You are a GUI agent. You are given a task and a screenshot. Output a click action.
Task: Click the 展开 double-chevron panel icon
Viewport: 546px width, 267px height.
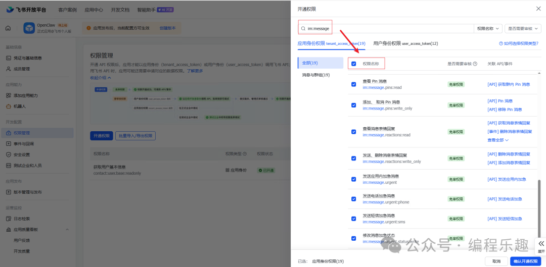[x=541, y=243]
